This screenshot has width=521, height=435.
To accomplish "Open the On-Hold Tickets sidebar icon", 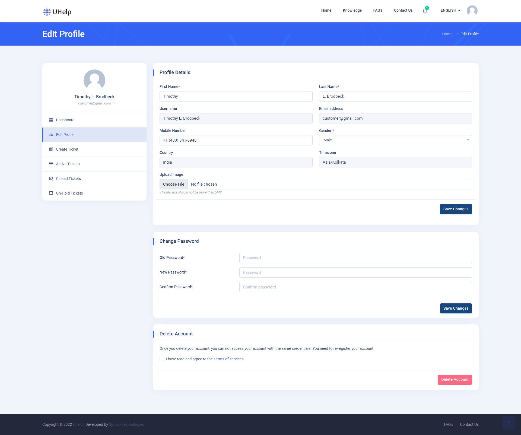I will pyautogui.click(x=51, y=193).
